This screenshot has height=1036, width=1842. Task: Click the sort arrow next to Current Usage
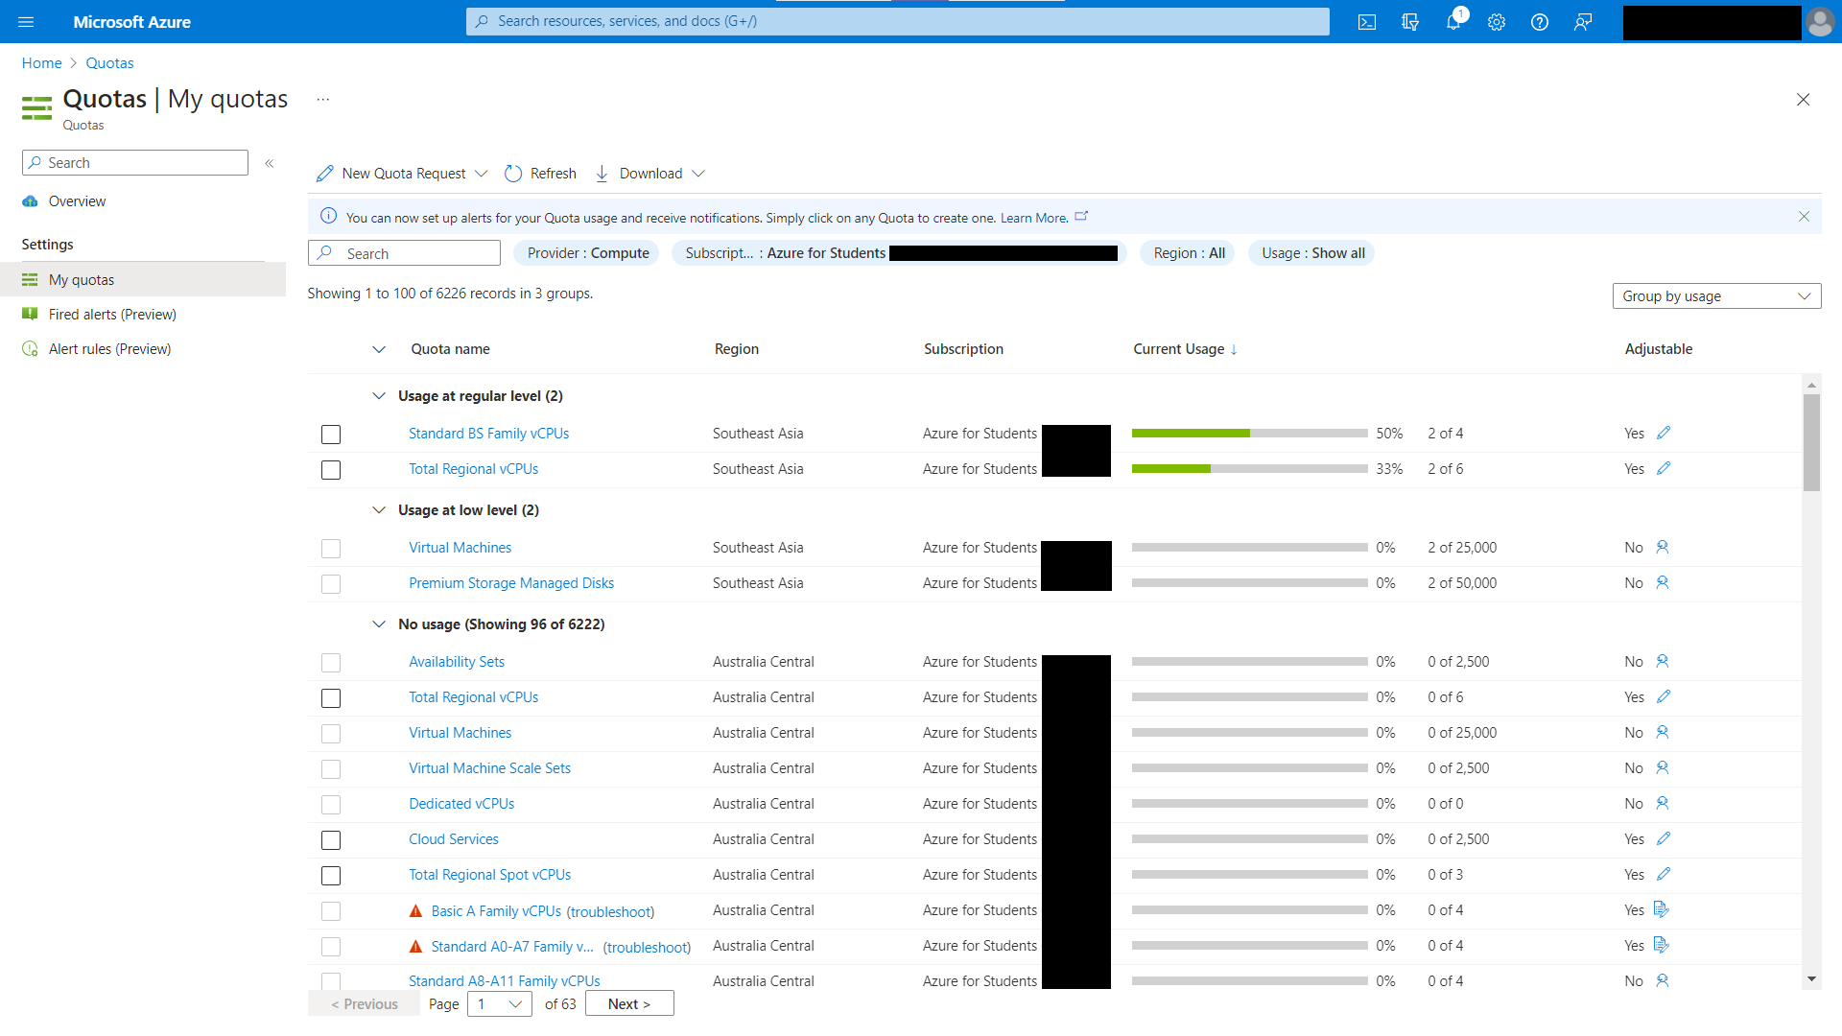click(x=1234, y=350)
